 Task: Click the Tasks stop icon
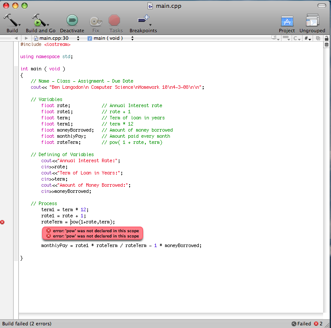115,20
